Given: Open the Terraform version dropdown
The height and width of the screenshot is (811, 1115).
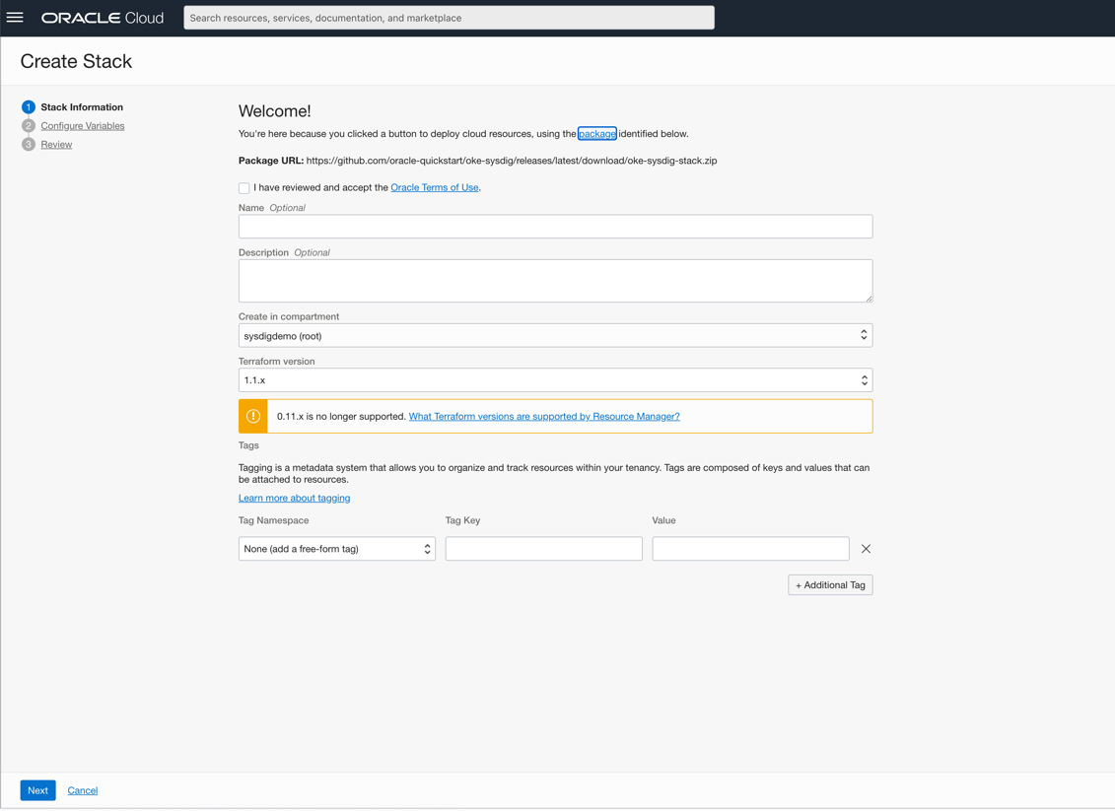Looking at the screenshot, I should (555, 380).
